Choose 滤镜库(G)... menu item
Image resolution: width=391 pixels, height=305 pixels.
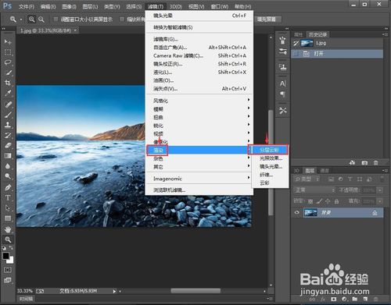[x=199, y=39]
